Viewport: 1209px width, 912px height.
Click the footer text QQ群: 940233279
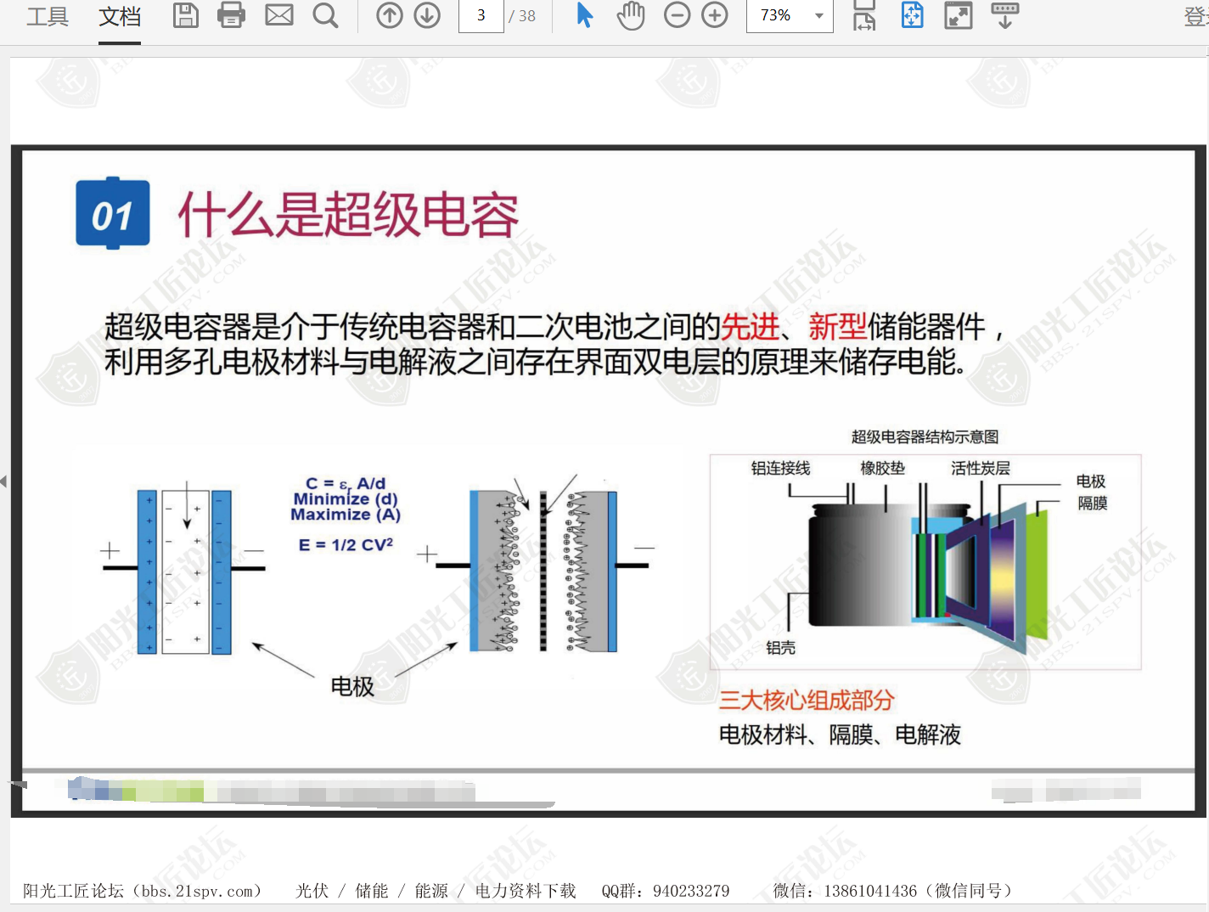[666, 891]
